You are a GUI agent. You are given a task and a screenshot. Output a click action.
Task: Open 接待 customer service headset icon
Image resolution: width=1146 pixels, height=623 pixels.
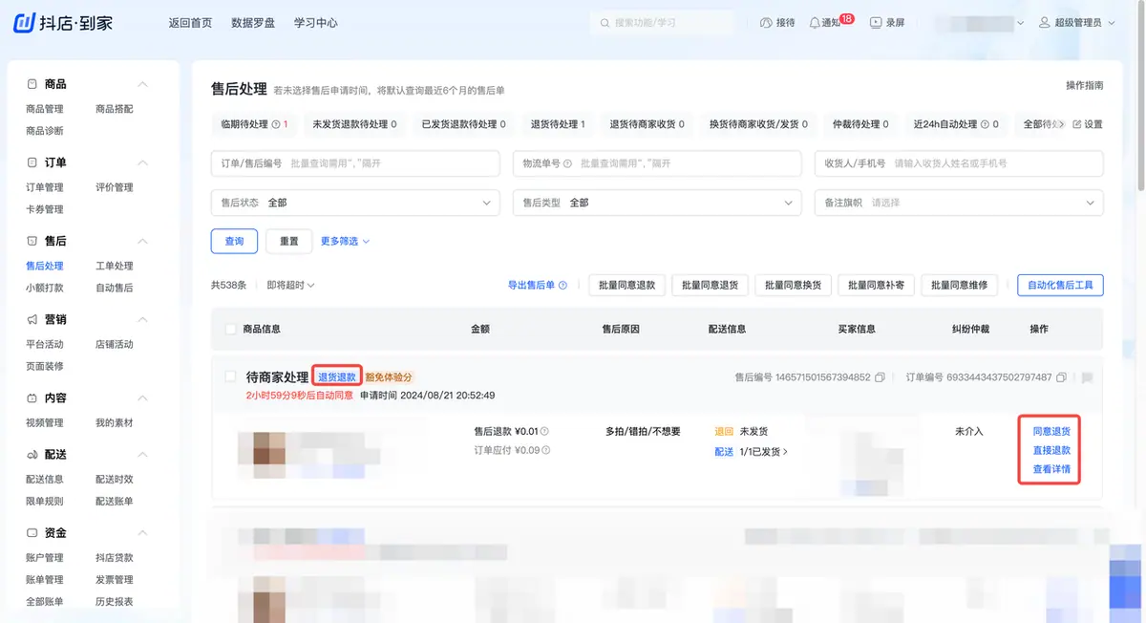click(x=765, y=22)
